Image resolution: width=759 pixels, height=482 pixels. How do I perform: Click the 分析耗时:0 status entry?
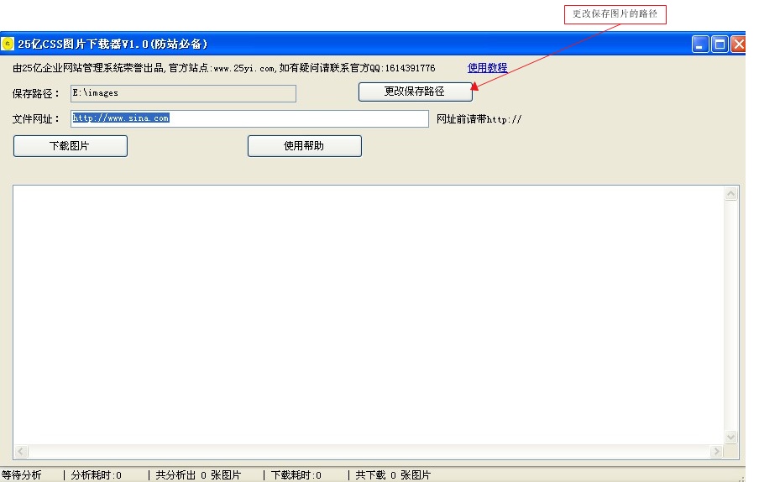[x=96, y=475]
